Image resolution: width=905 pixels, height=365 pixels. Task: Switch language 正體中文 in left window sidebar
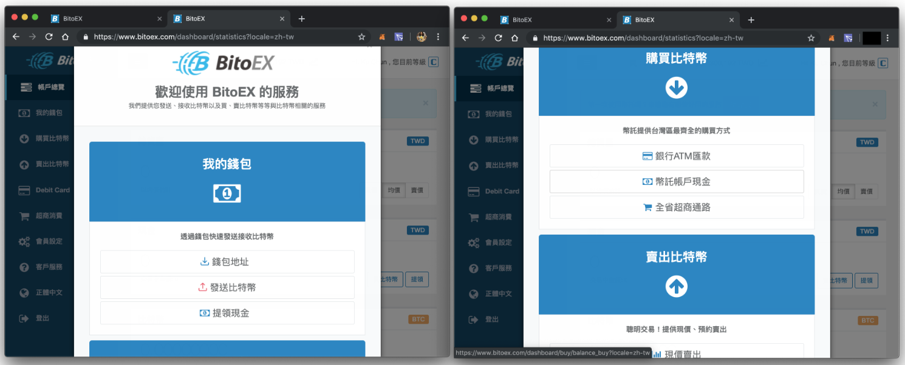click(x=39, y=292)
